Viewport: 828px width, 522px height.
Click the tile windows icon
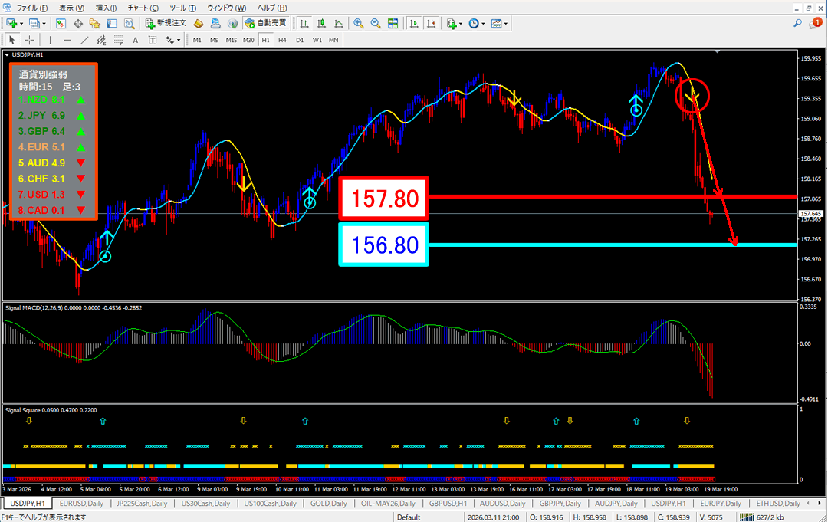pyautogui.click(x=393, y=24)
